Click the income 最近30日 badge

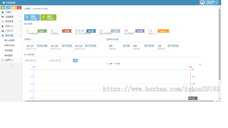(x=91, y=46)
